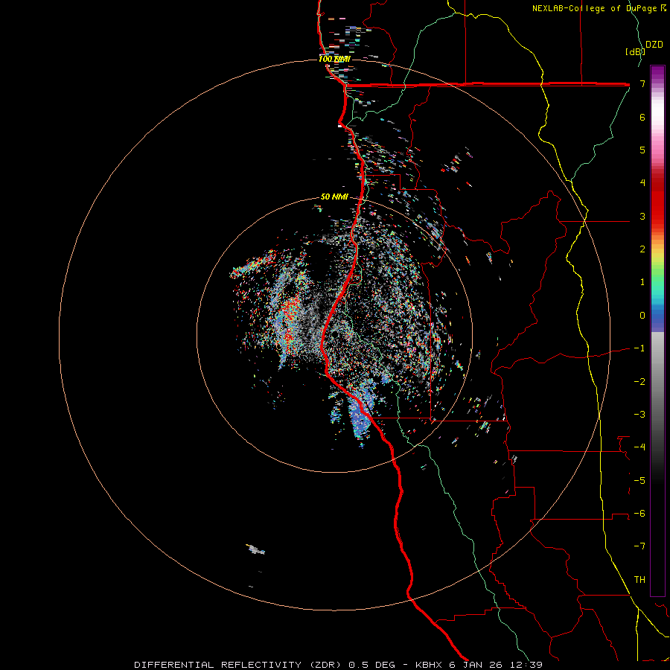Click the Differential Reflectivity caption at bottom
Screen dimensions: 670x670
[338, 665]
